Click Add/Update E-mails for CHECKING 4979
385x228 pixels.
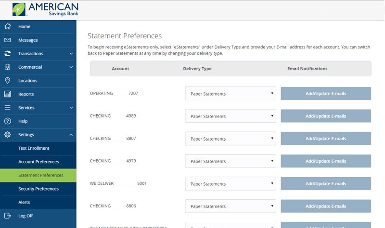click(326, 161)
